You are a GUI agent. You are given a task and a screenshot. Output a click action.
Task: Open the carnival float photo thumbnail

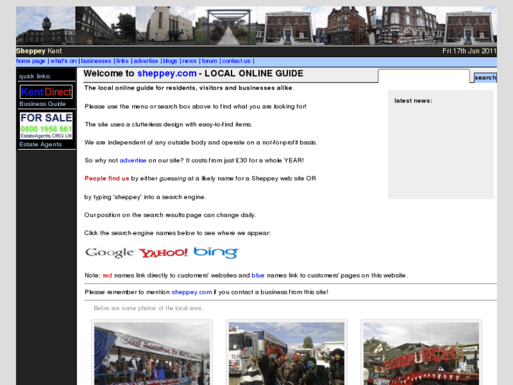(x=152, y=353)
